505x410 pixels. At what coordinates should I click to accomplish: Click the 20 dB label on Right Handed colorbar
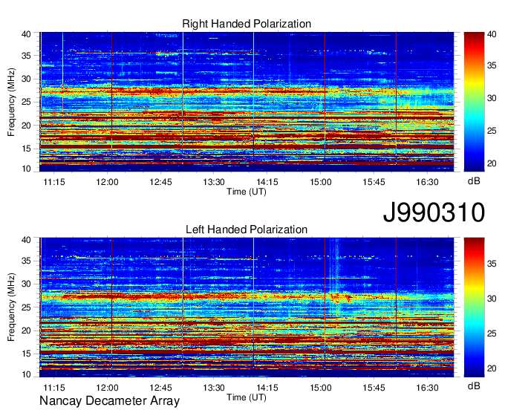(492, 163)
